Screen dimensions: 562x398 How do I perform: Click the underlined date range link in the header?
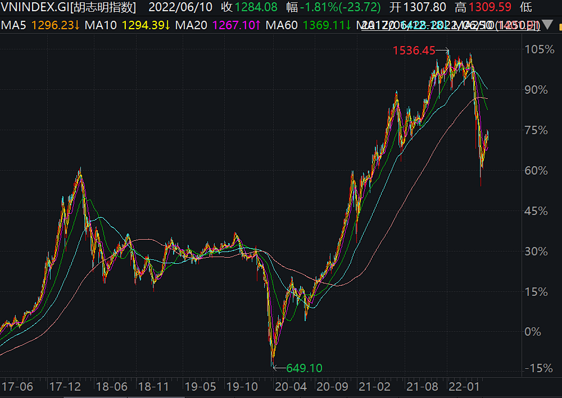pyautogui.click(x=451, y=25)
